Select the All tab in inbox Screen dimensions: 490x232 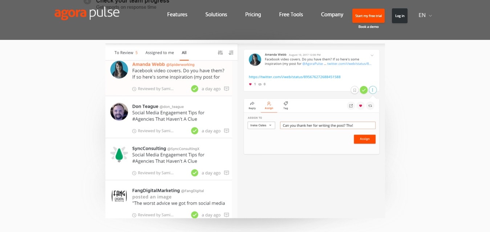tap(184, 53)
